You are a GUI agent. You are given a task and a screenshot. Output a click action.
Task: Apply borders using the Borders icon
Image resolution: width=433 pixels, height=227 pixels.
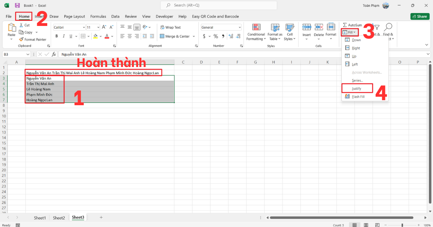[83, 36]
